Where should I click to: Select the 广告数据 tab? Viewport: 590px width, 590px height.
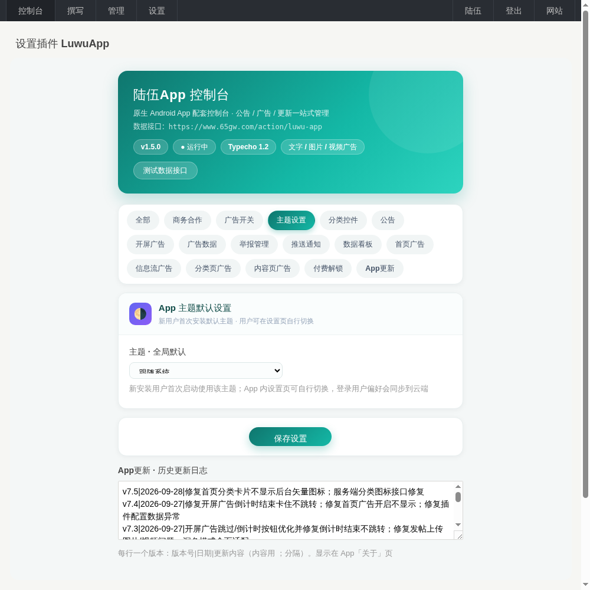point(202,244)
